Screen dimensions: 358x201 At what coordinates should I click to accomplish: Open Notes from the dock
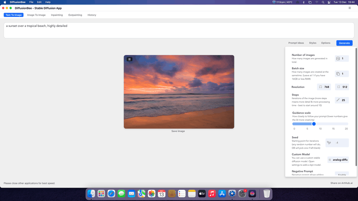tap(192, 194)
